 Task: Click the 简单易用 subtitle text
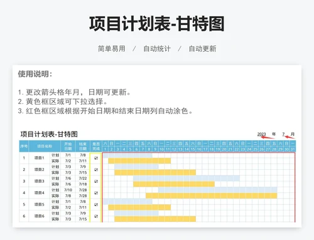[112, 49]
